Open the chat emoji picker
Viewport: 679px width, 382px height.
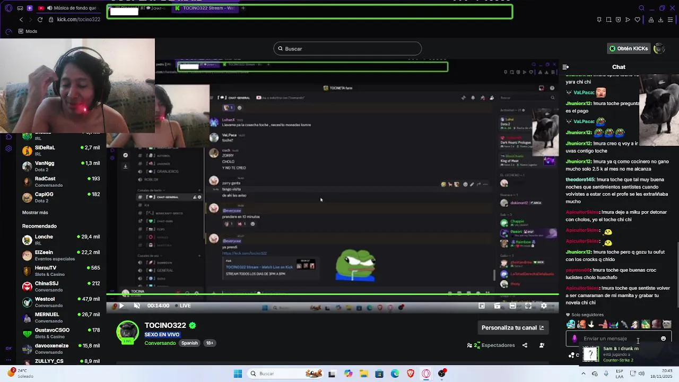coord(663,338)
